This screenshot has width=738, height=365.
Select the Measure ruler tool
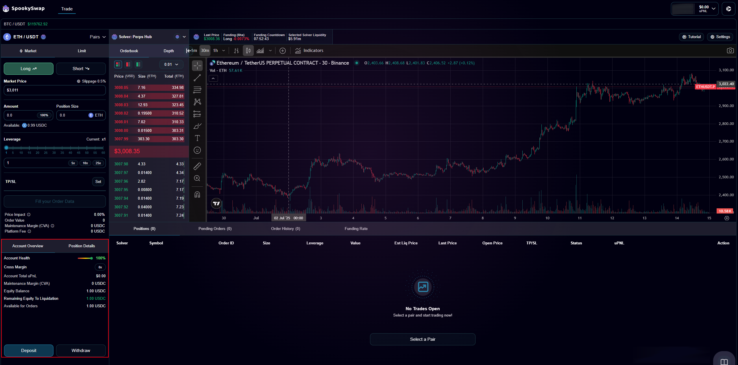[197, 166]
